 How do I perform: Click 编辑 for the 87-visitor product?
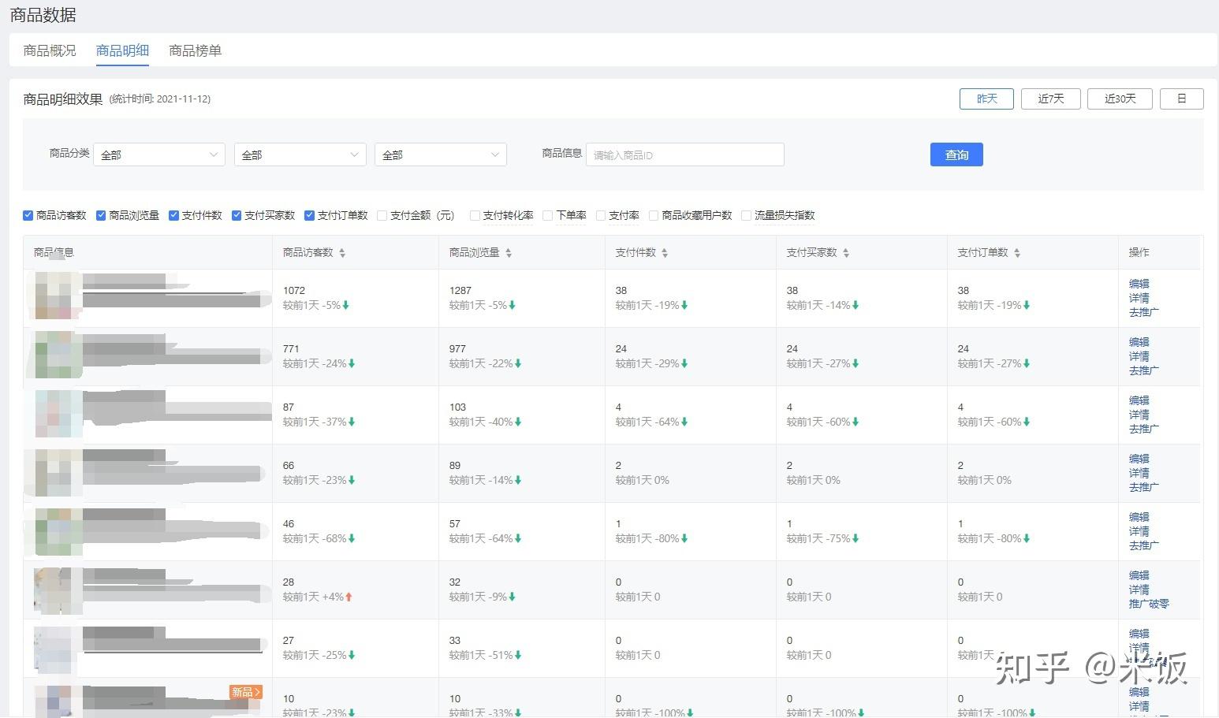pyautogui.click(x=1139, y=400)
